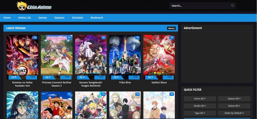Image resolution: width=257 pixels, height=119 pixels.
Task: Expand the Season All dropdown
Action: click(x=234, y=98)
